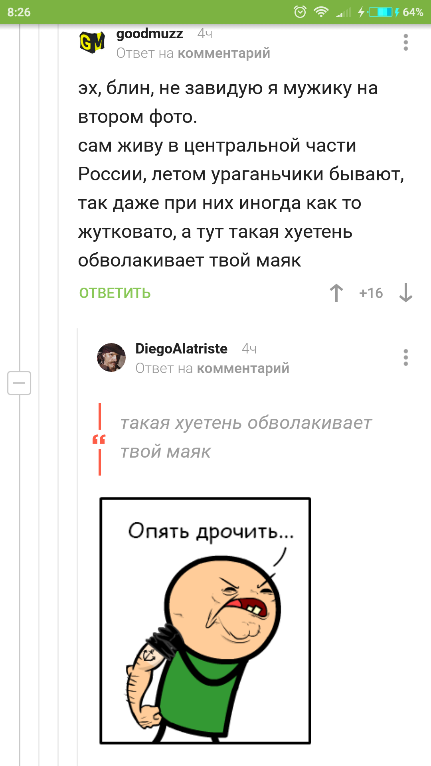Viewport: 431px width, 766px height.
Task: Open goodmuzz comment options three-dot menu
Action: pos(405,42)
